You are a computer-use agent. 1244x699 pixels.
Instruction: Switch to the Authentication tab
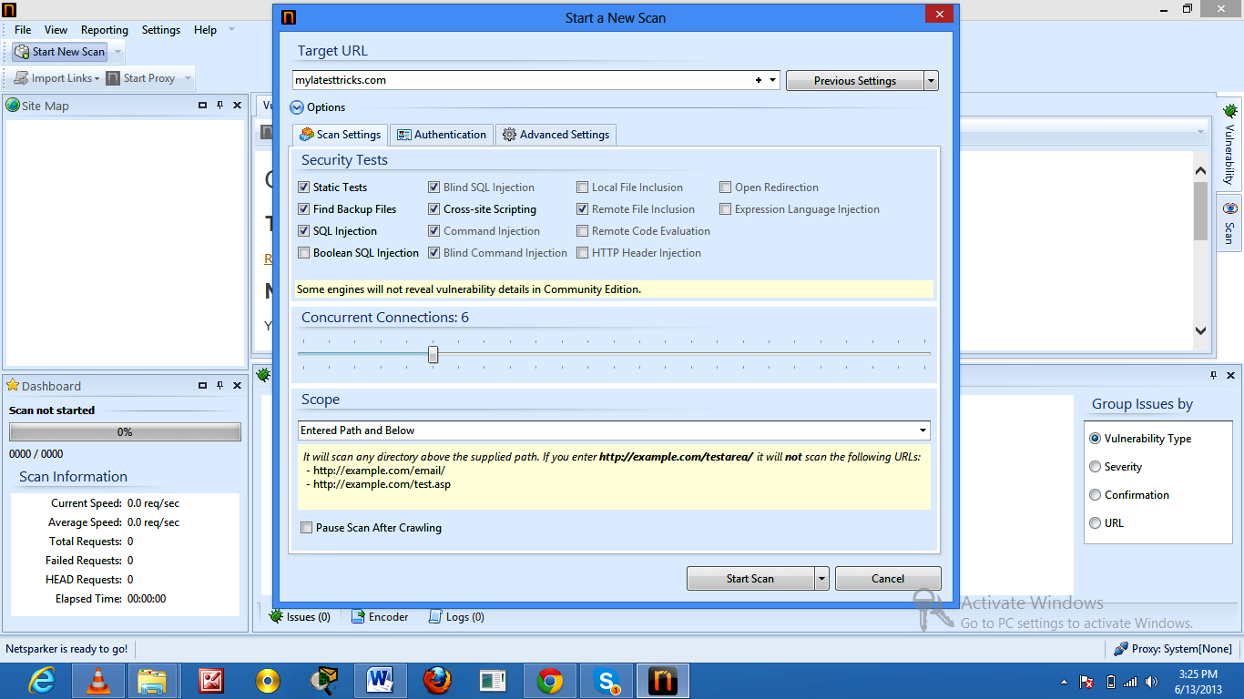point(442,135)
